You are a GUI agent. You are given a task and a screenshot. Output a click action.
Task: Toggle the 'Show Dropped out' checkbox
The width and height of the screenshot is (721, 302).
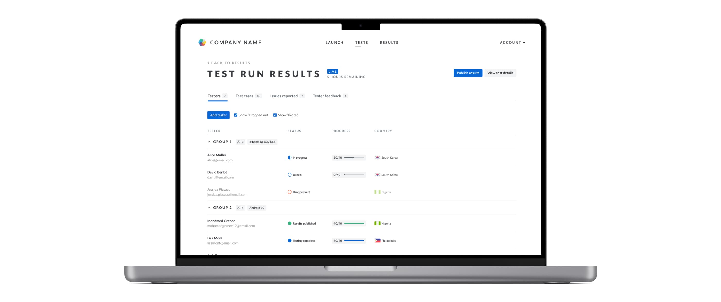[x=235, y=115]
